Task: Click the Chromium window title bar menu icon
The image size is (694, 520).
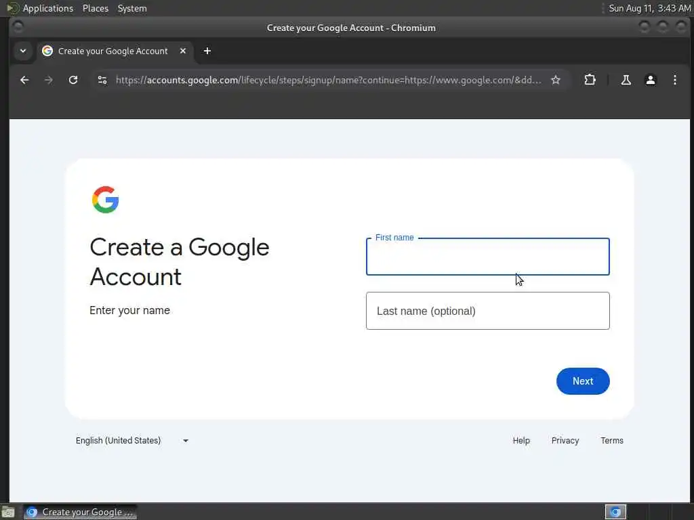Action: (x=18, y=27)
